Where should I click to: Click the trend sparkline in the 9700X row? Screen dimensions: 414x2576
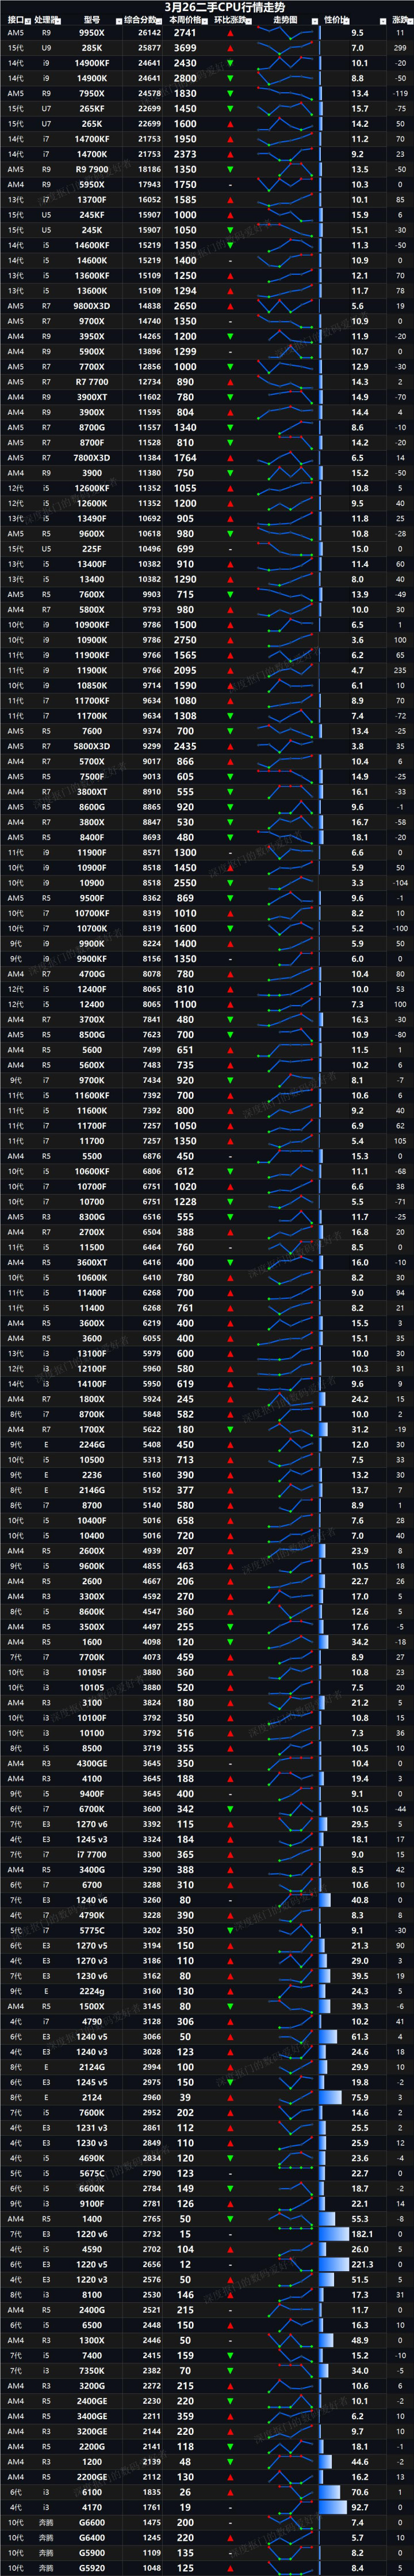285,321
